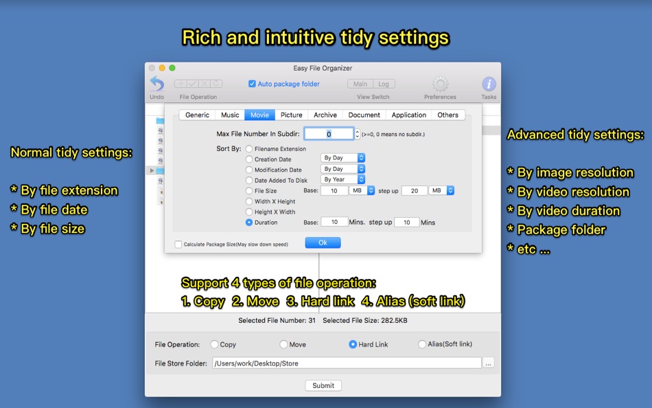Open Date Added By Year dropdown
The image size is (652, 408).
(x=342, y=179)
